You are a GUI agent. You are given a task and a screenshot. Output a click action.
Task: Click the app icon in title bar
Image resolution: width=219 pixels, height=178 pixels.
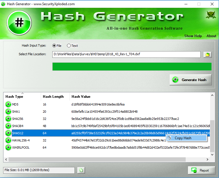click(x=3, y=4)
